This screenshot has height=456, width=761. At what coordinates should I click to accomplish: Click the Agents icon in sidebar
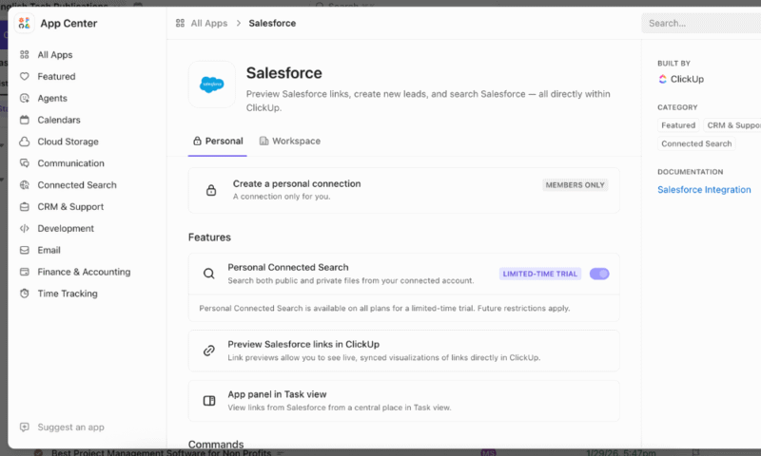pos(25,99)
